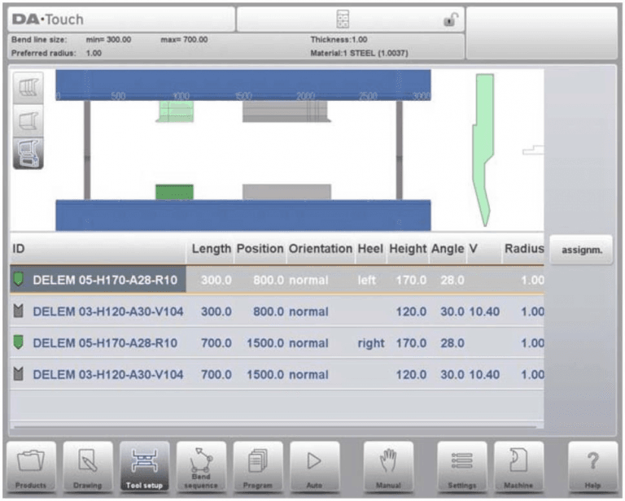Switch to Manual mode hand icon

tap(388, 467)
